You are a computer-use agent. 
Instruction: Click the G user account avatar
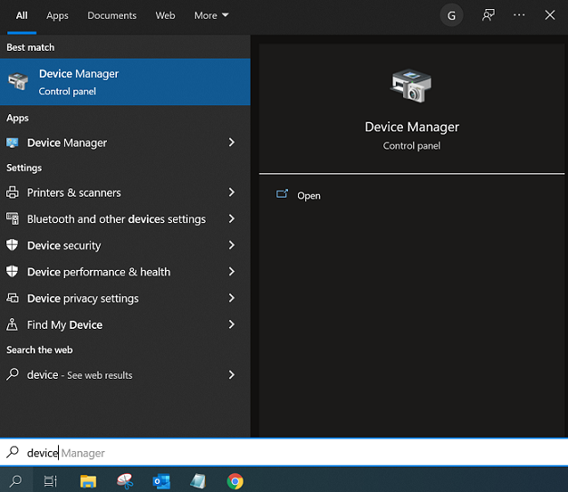[451, 15]
